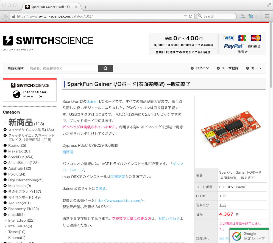Image resolution: width=273 pixels, height=243 pixels.
Task: Click the 商品名、商品番号など product search field
Action: coord(63,68)
